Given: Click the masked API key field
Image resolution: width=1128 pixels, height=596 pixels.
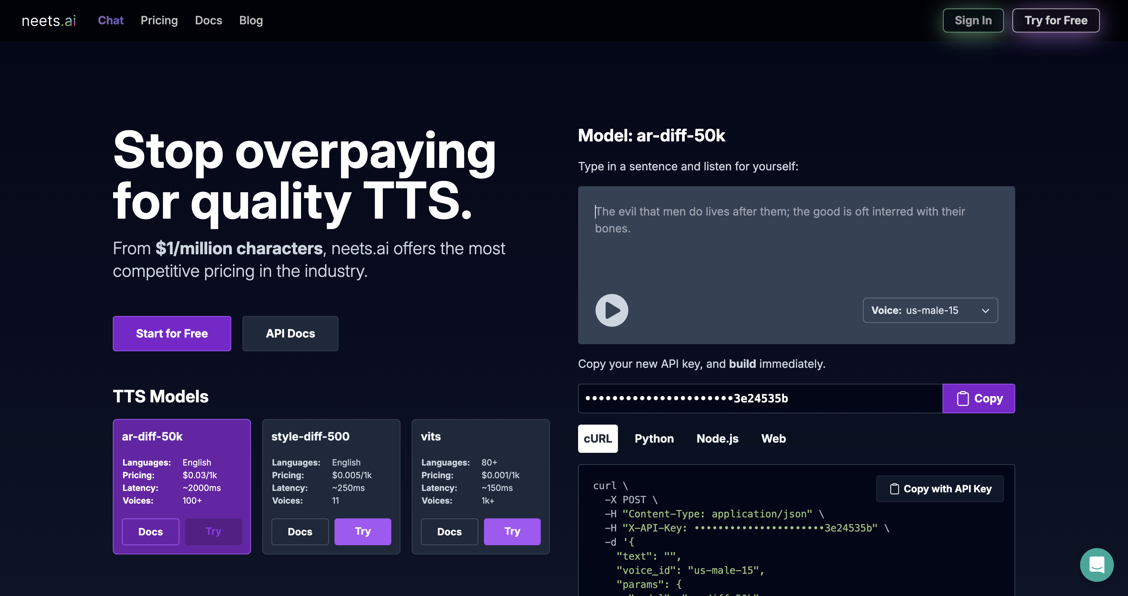Looking at the screenshot, I should [x=760, y=399].
